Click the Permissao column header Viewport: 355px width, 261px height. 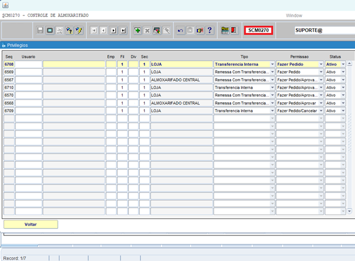(x=299, y=56)
